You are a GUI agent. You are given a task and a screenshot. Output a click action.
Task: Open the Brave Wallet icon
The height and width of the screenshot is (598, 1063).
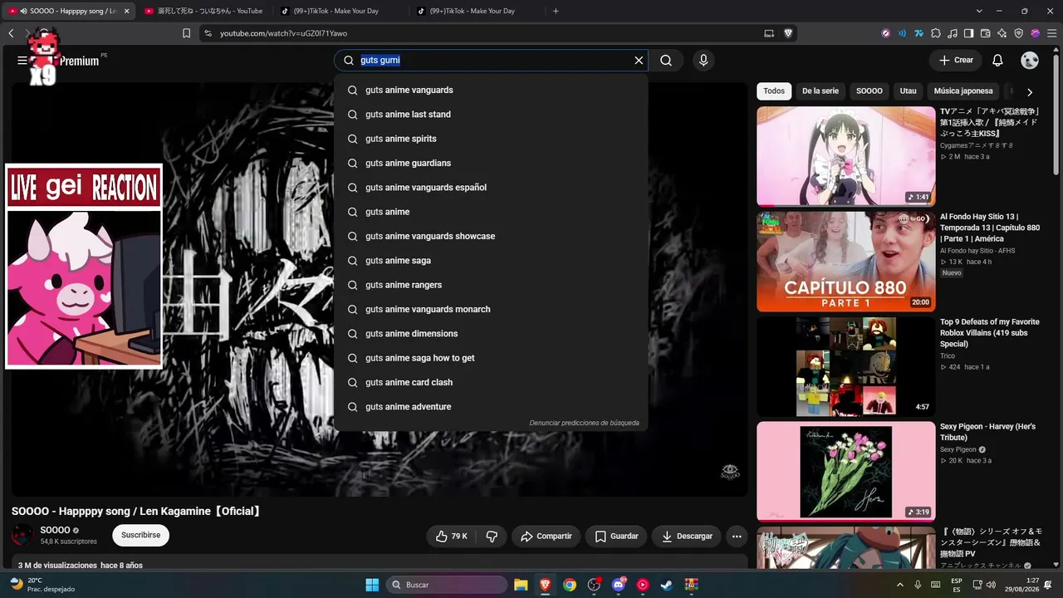[x=986, y=33]
